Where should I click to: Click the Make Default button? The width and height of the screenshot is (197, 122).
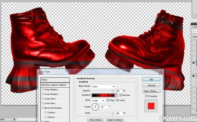(96, 120)
